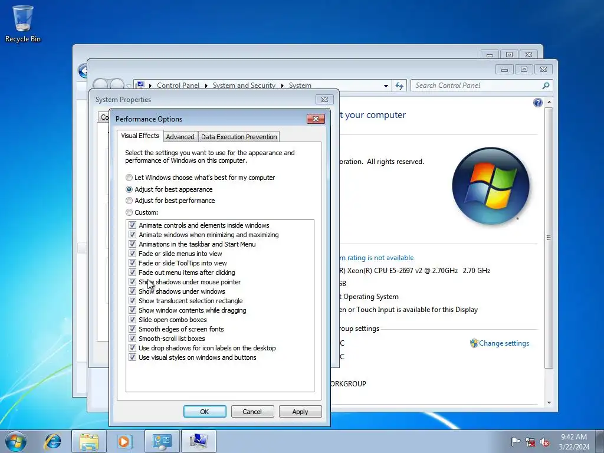
Task: Click the scroll up arrow in System window
Action: click(549, 103)
